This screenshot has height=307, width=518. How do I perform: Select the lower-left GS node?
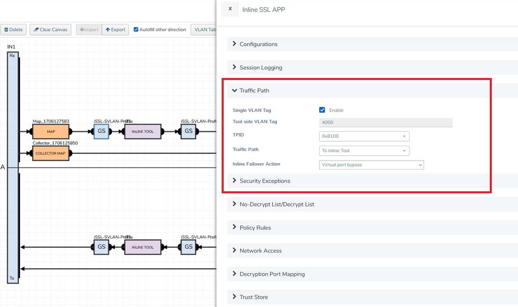point(101,247)
